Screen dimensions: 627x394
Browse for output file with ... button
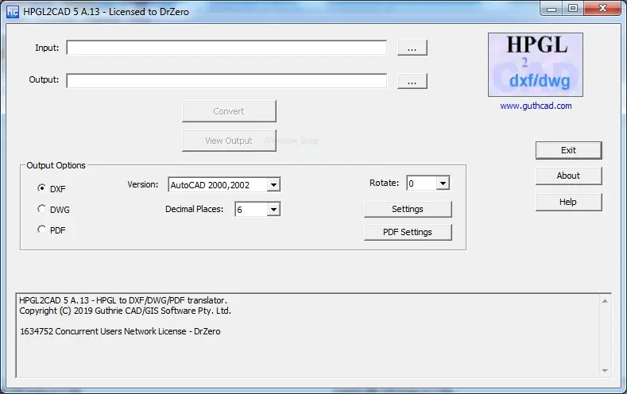point(412,81)
